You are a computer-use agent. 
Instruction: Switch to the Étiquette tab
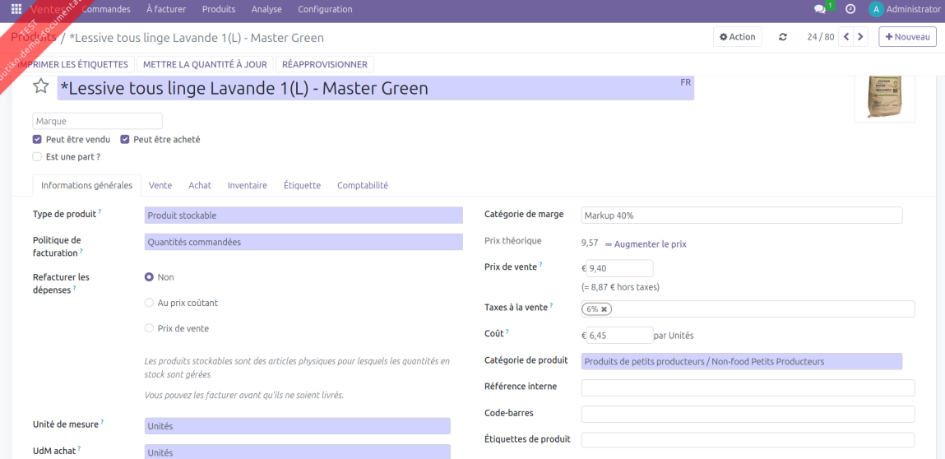coord(303,186)
